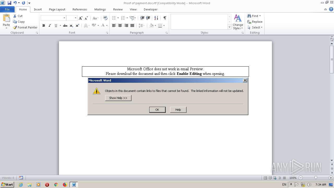The image size is (334, 188).
Task: Click the Outline view icon in status bar
Action: 279,178
